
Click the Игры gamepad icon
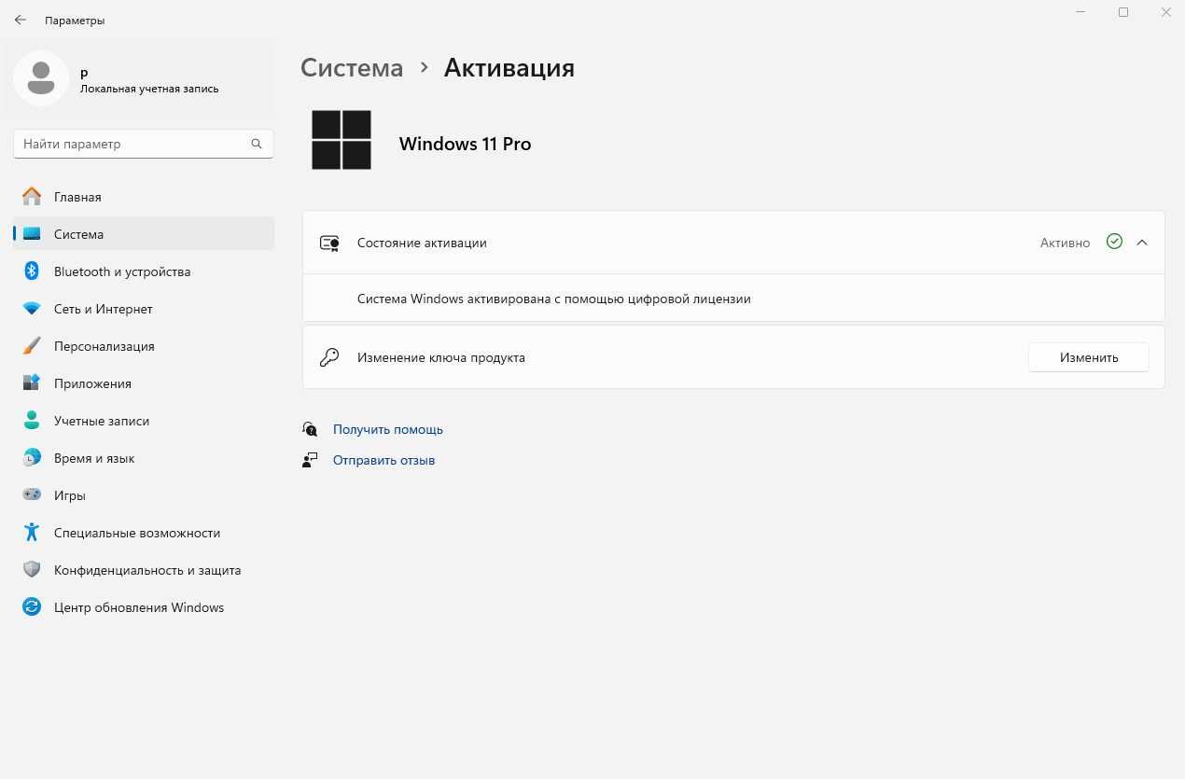click(x=32, y=495)
